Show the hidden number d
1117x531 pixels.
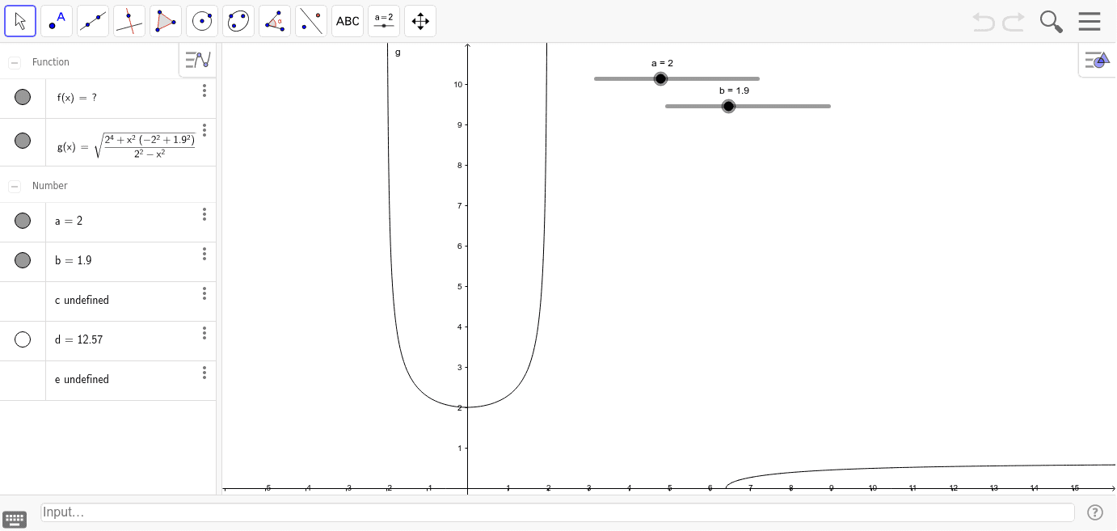23,339
